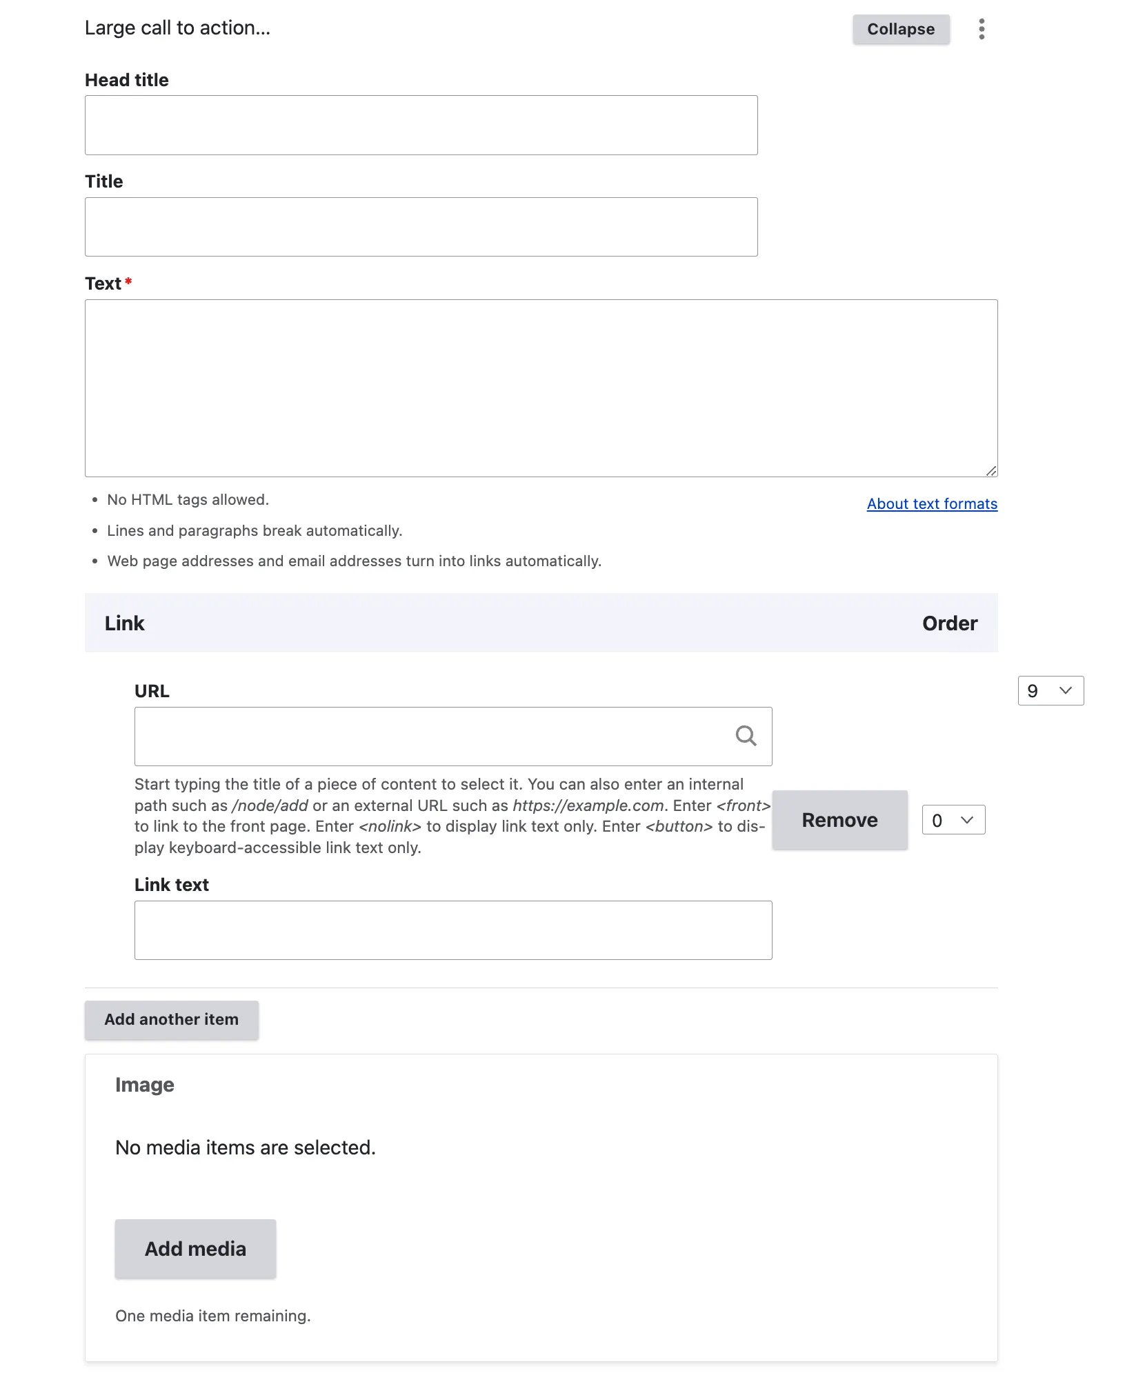Place cursor in the required Text area

541,388
